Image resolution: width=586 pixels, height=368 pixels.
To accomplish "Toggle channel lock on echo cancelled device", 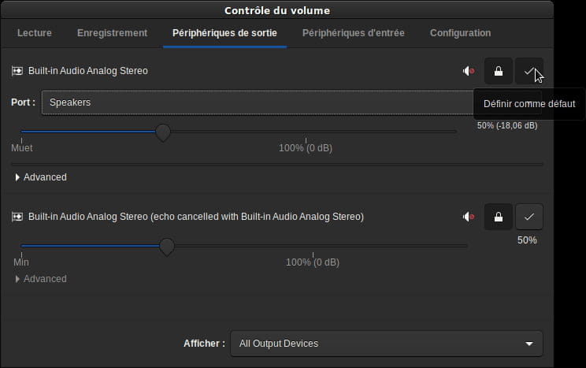I will coord(498,217).
